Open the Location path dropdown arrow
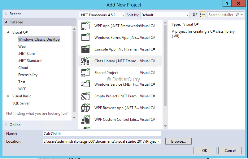Image resolution: width=248 pixels, height=159 pixels. 159,141
